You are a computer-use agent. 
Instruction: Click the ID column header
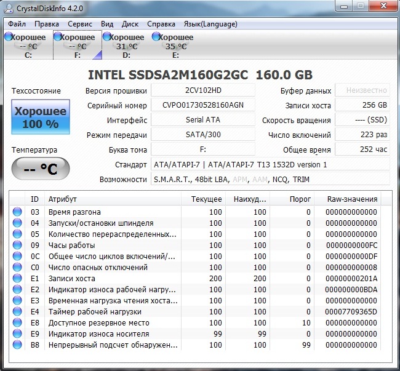(34, 199)
